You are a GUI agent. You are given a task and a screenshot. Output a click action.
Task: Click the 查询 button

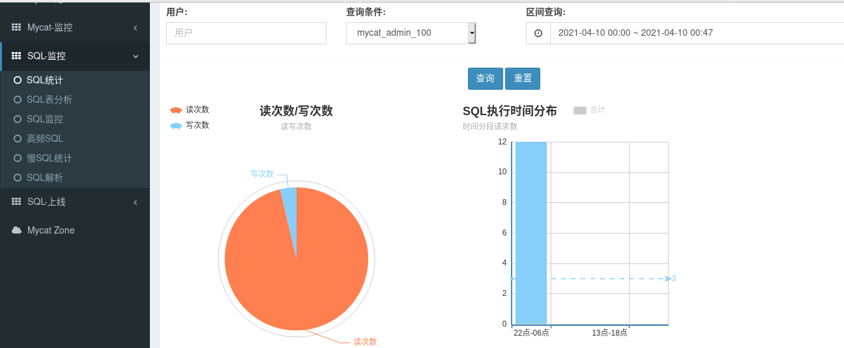(x=485, y=78)
